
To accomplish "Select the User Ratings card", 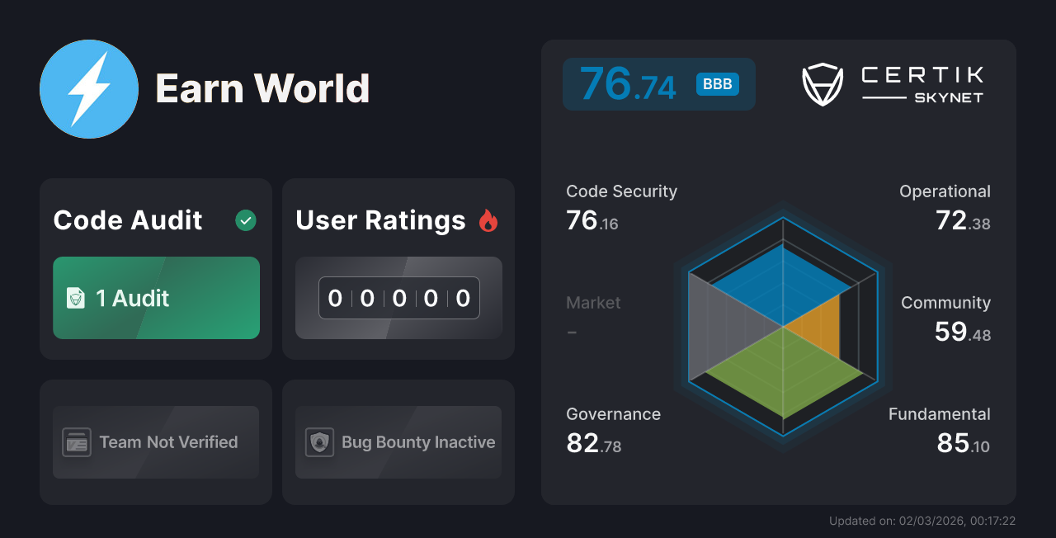I will 398,268.
